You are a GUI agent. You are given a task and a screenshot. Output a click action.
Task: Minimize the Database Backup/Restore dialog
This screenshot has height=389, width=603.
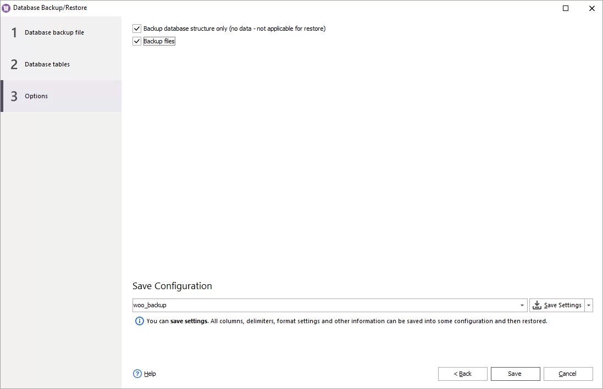[566, 8]
